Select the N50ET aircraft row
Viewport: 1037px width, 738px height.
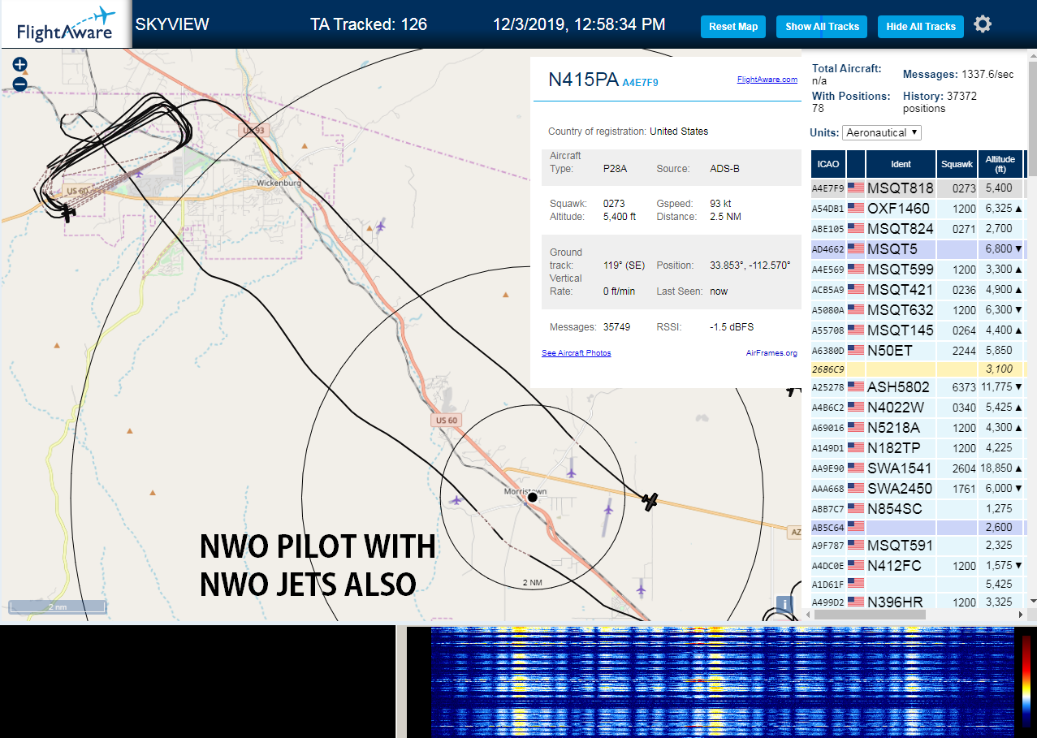[x=918, y=350]
